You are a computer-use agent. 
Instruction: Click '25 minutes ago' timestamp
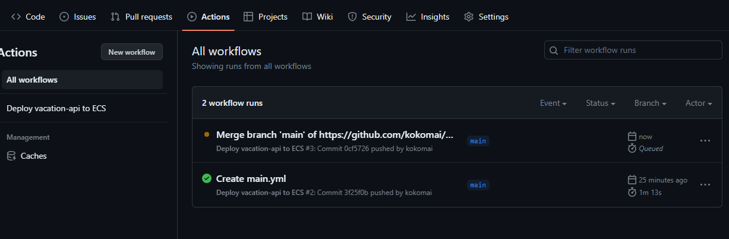coord(663,180)
